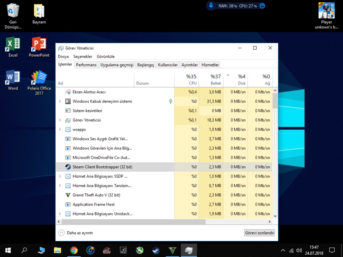Screen dimensions: 343x257
Task: Click the Sistem kesintileri process icon
Action: (68, 111)
